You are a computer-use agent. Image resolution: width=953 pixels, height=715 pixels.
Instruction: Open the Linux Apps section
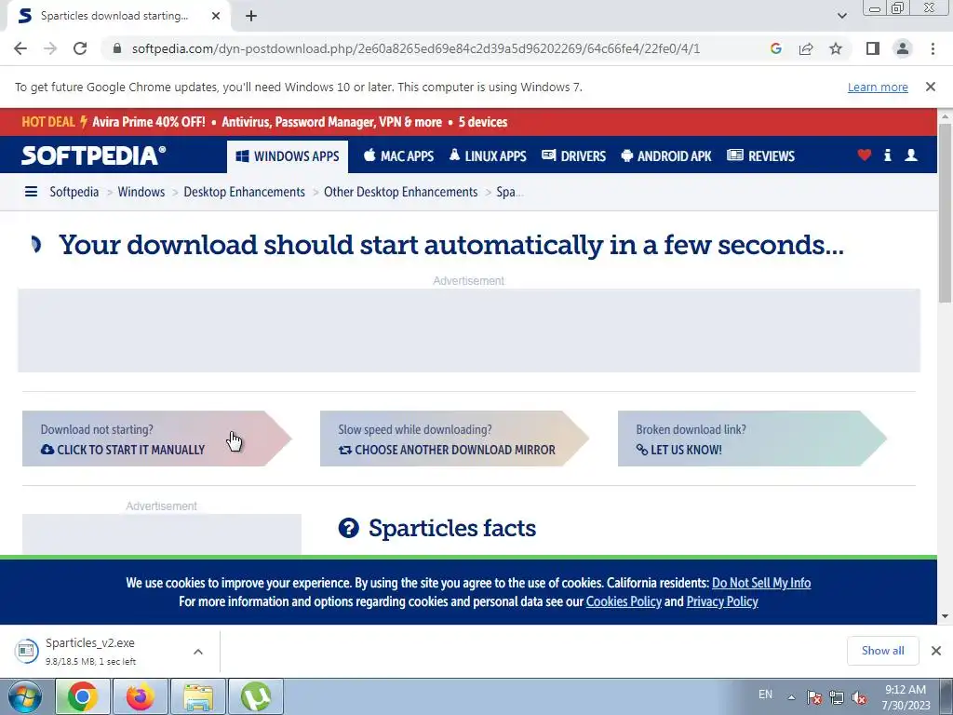tap(488, 156)
